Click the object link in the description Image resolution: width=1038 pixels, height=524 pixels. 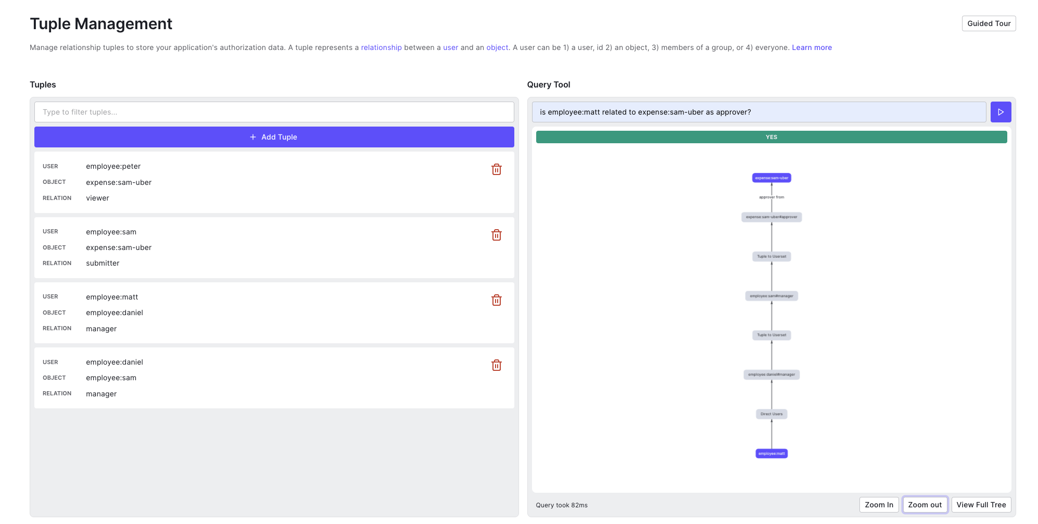tap(497, 47)
